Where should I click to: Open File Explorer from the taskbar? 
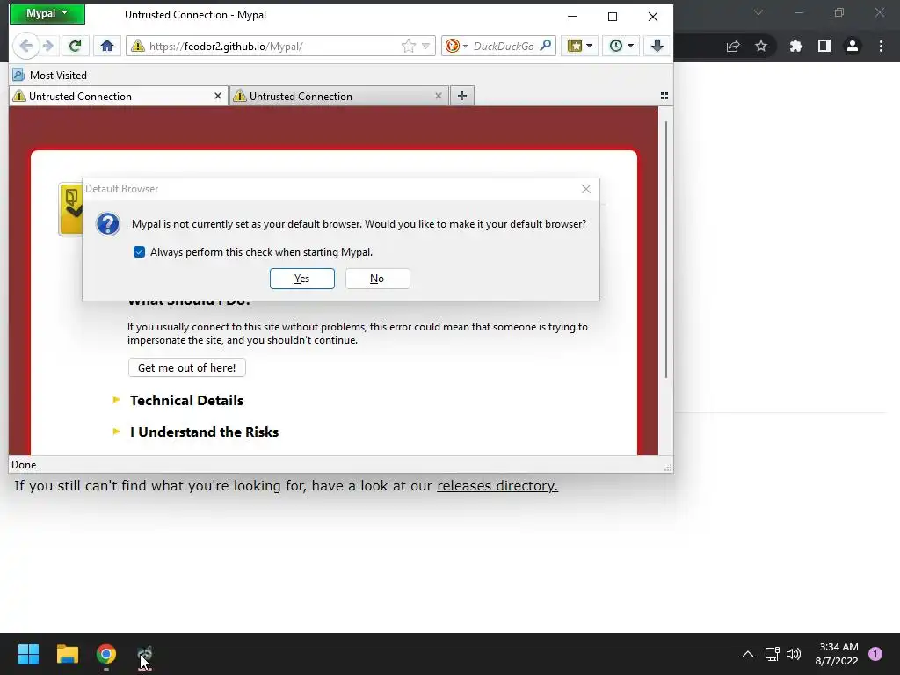(67, 654)
